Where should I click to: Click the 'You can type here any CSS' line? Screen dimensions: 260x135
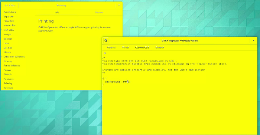click(139, 61)
